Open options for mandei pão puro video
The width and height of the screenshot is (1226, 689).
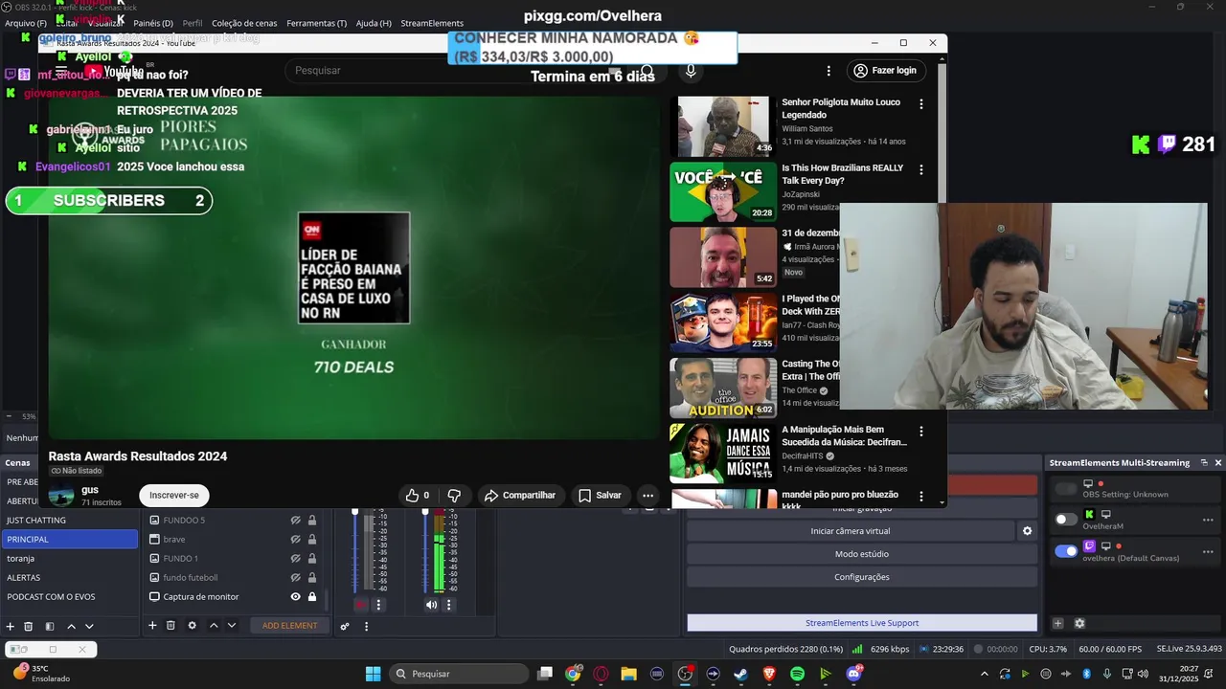(921, 497)
